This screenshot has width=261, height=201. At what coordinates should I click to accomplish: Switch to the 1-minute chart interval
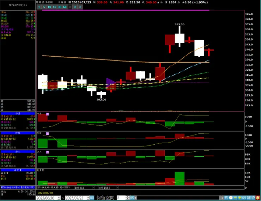(x=39, y=7)
